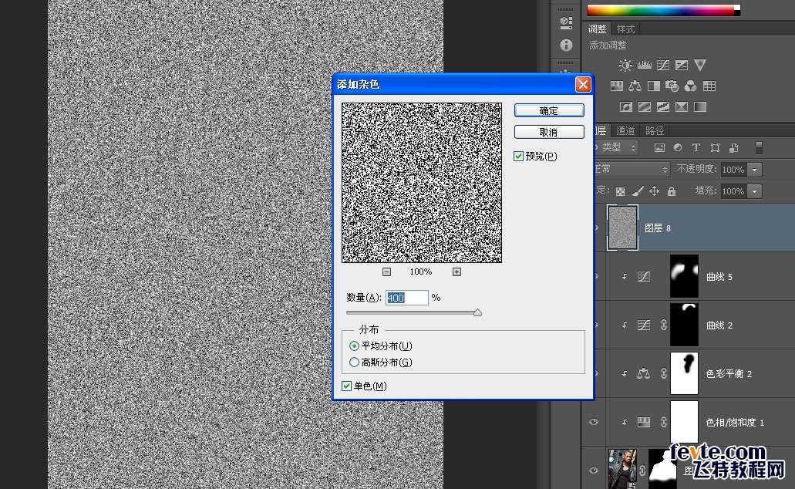Screen dimensions: 795x489
Task: Filter layers by shape layers
Action: [x=715, y=147]
